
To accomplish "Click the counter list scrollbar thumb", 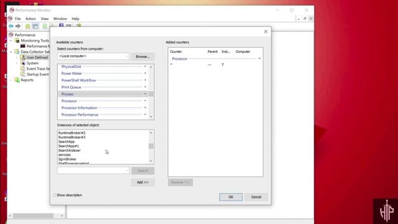I will click(151, 94).
